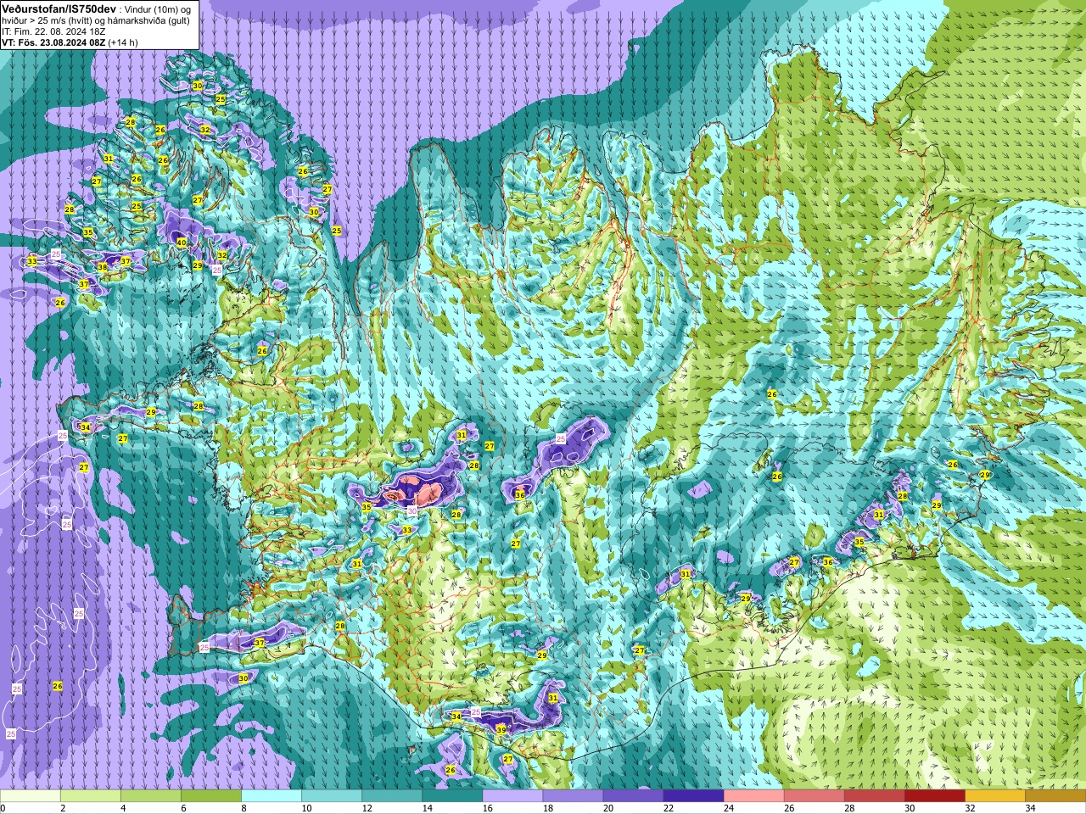Select the yellow-orange 32–34 legend swatch
The width and height of the screenshot is (1086, 814).
pyautogui.click(x=994, y=796)
